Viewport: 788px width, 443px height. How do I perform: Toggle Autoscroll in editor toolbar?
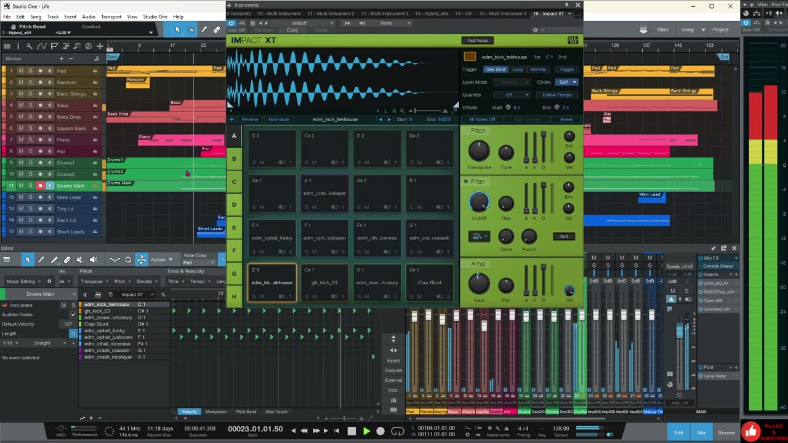pos(142,260)
